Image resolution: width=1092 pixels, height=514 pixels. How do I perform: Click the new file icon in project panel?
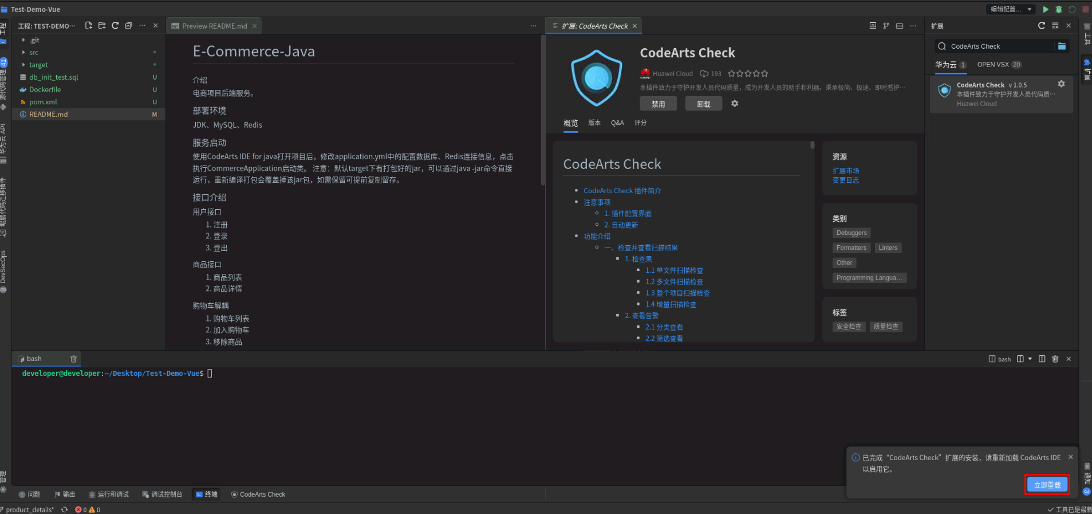coord(88,26)
